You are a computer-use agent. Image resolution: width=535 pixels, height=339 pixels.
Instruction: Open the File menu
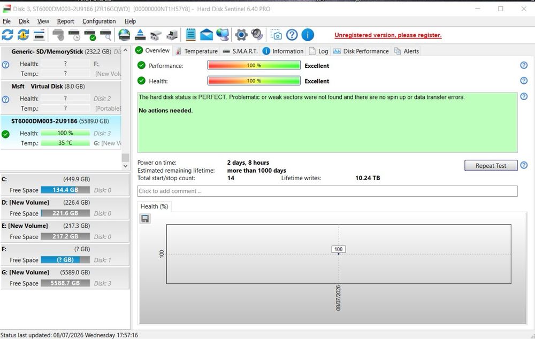(x=6, y=21)
